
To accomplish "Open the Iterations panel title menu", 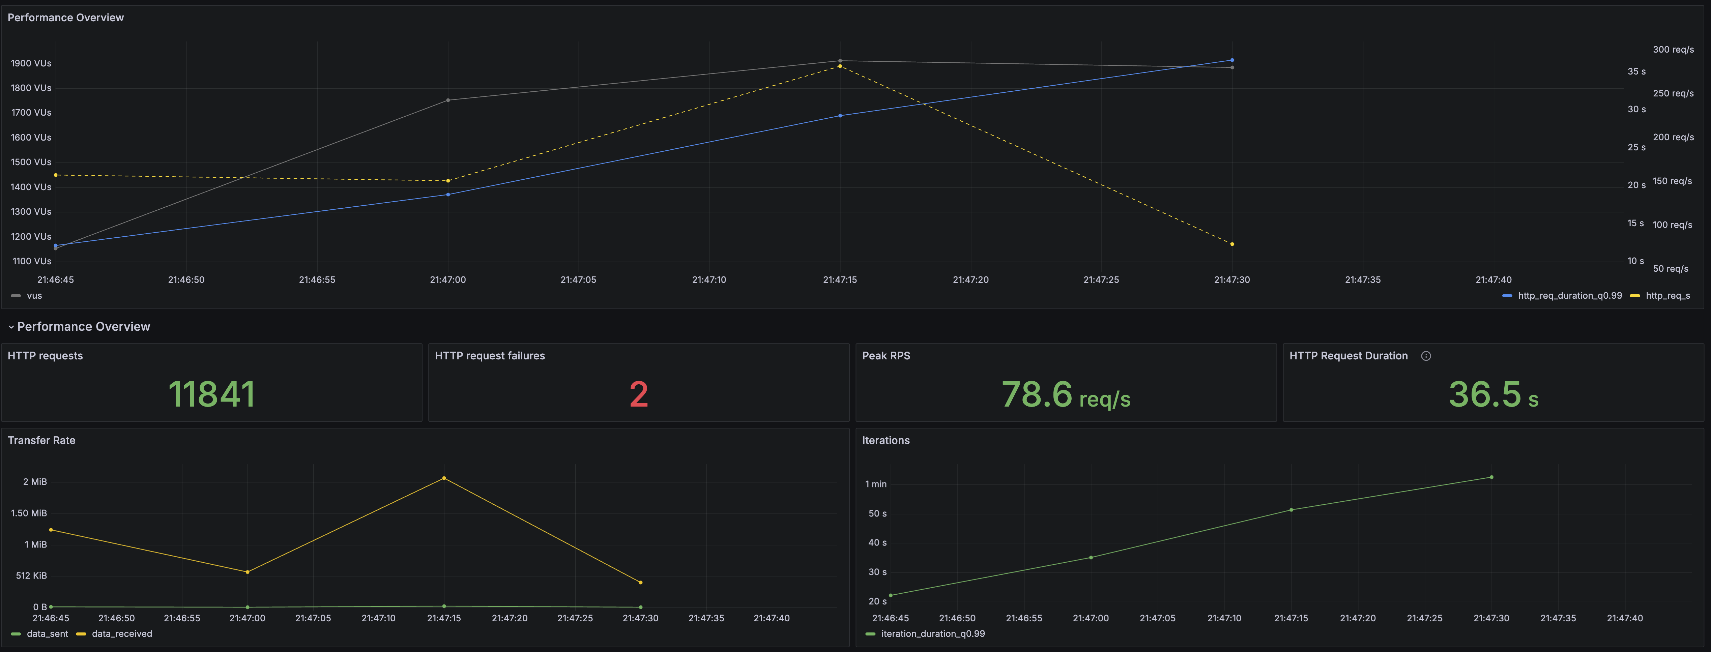I will coord(886,440).
